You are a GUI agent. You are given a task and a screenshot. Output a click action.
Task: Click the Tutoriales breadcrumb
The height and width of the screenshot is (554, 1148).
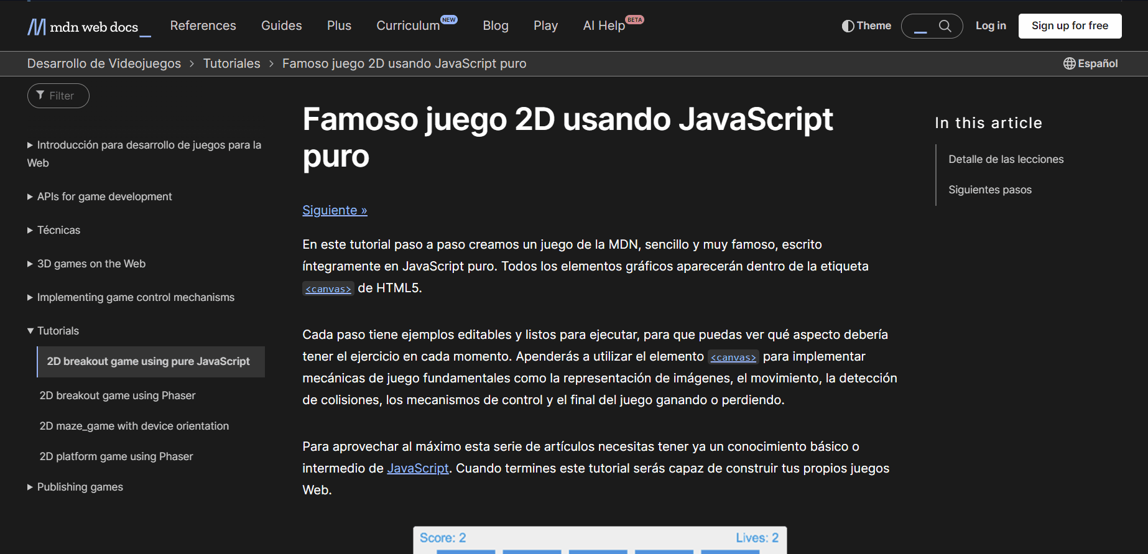[231, 63]
